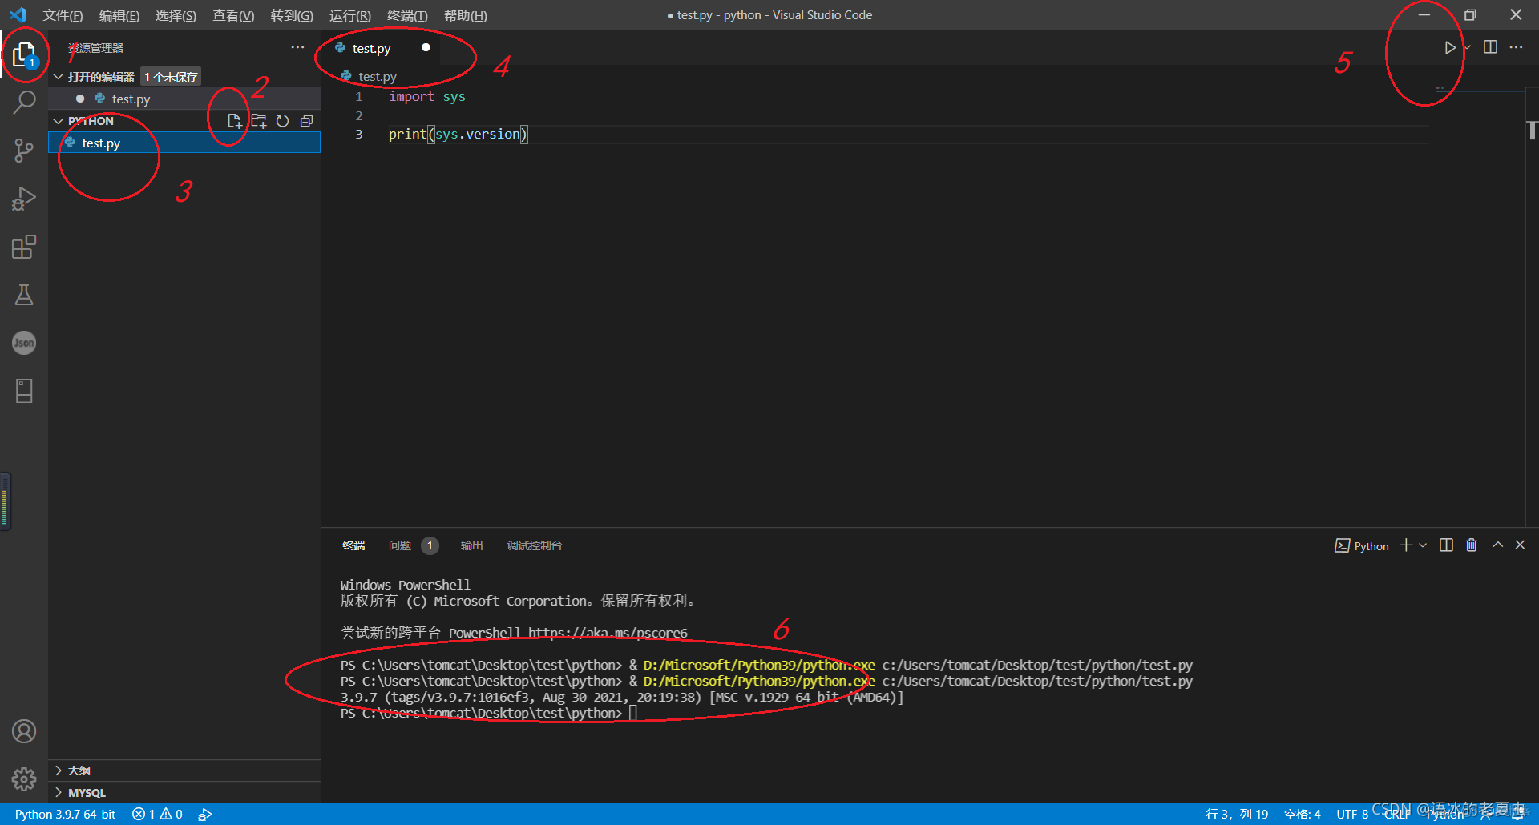Kill the terminal with trash icon
This screenshot has width=1539, height=825.
[x=1472, y=545]
